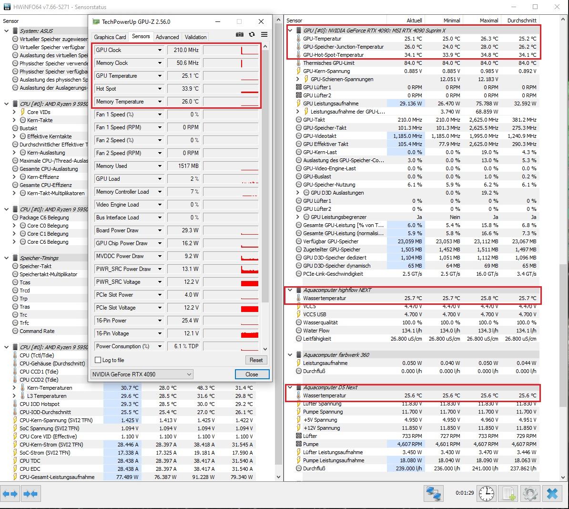
Task: Open the GPU-Z hamburger menu
Action: tap(264, 34)
